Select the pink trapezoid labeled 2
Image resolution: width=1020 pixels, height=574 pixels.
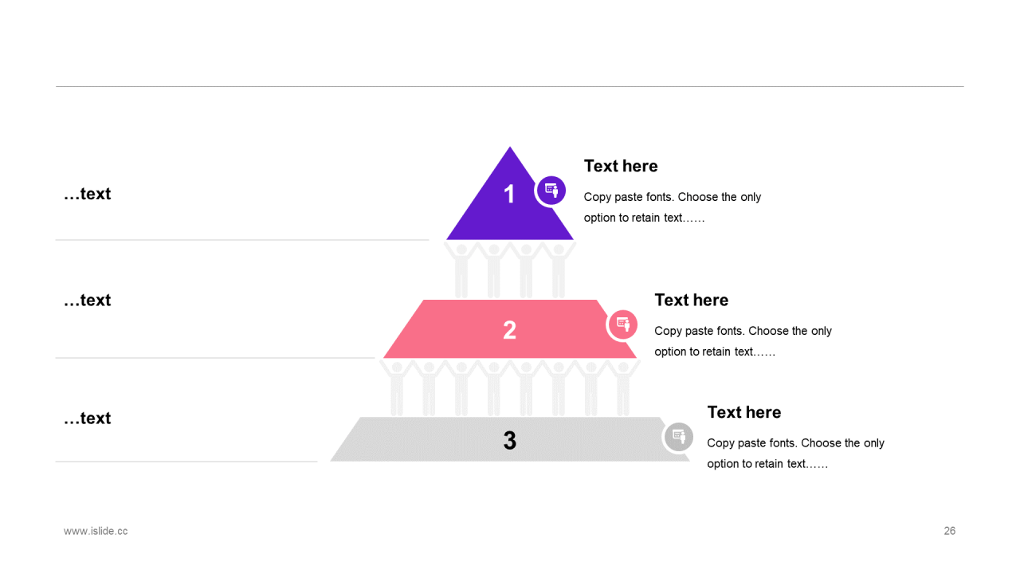coord(510,329)
